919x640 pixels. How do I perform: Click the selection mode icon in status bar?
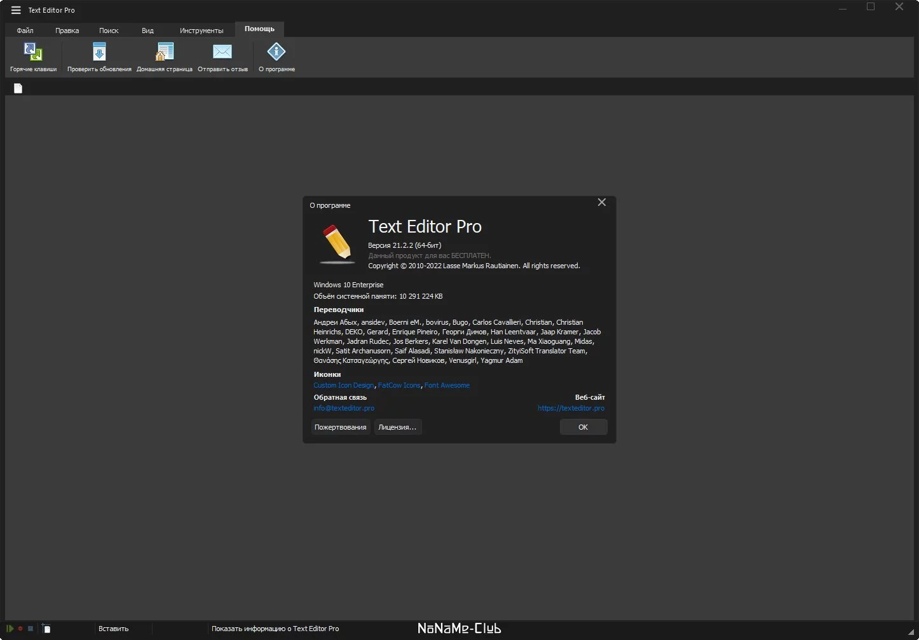coord(46,629)
